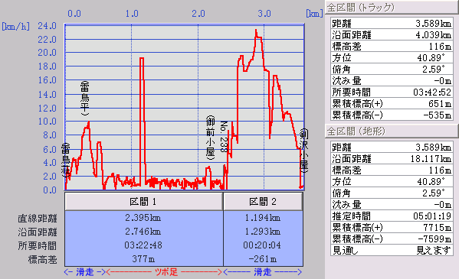Image resolution: width=459 pixels, height=279 pixels.
Task: Click the 累積標高(-) value -535m
Action: point(438,115)
